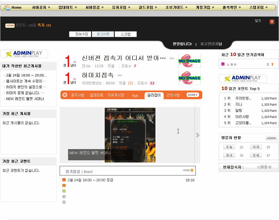The height and width of the screenshot is (220, 279).
Task: Click rank 1 badge in popular searches
Action: [x=223, y=64]
